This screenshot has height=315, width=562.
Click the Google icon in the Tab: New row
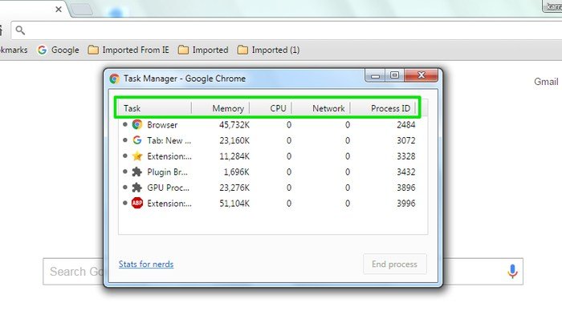point(137,140)
